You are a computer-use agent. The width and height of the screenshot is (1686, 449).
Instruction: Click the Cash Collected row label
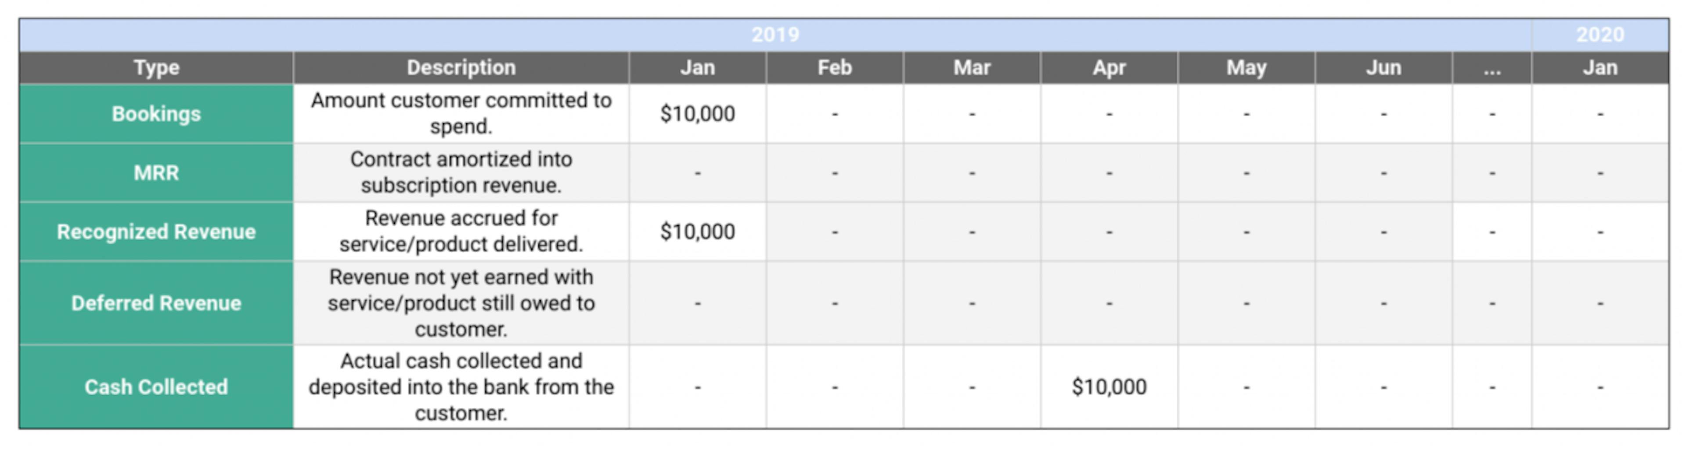[156, 387]
